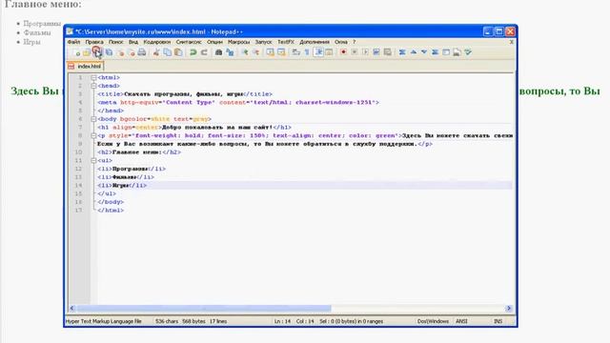Screen dimensions: 610x343
Task: Collapse the <body> fold marker on line 6
Action: pyautogui.click(x=93, y=119)
